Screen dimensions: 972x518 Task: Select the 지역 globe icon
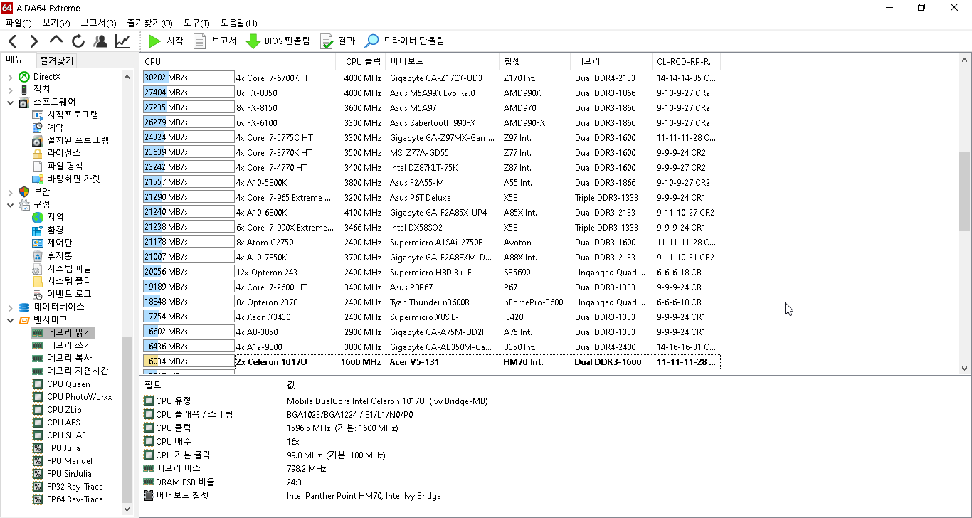point(38,218)
